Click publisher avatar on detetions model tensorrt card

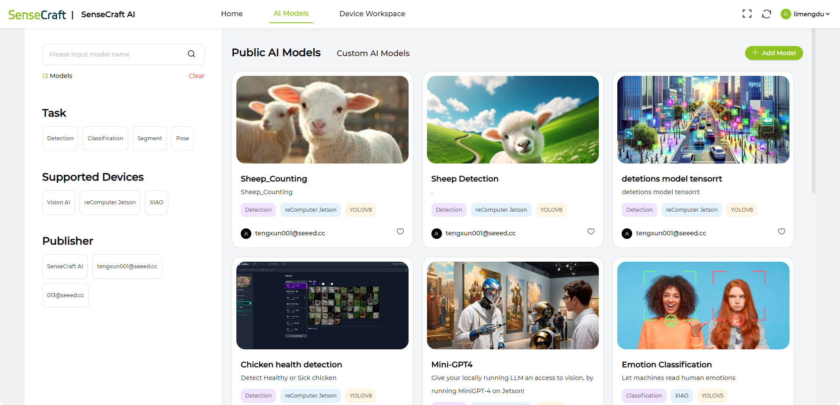(627, 234)
